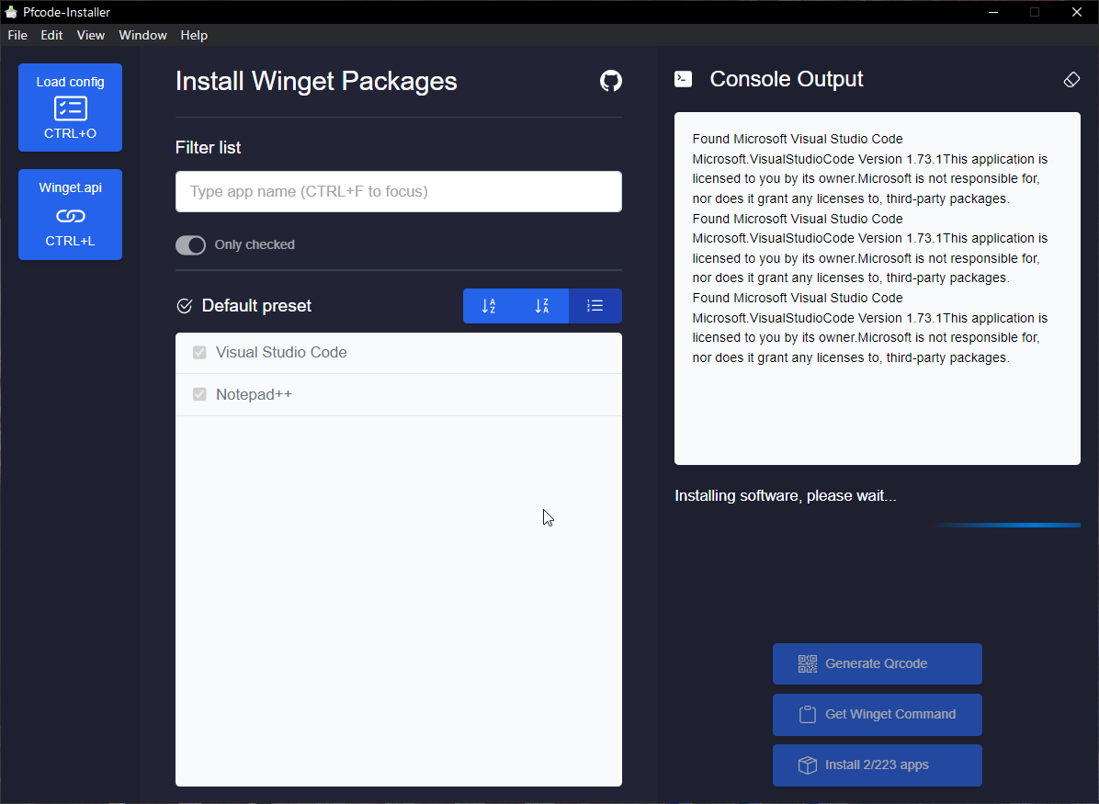Select the Default preset check-circle icon
Viewport: 1099px width, 804px height.
coord(185,306)
